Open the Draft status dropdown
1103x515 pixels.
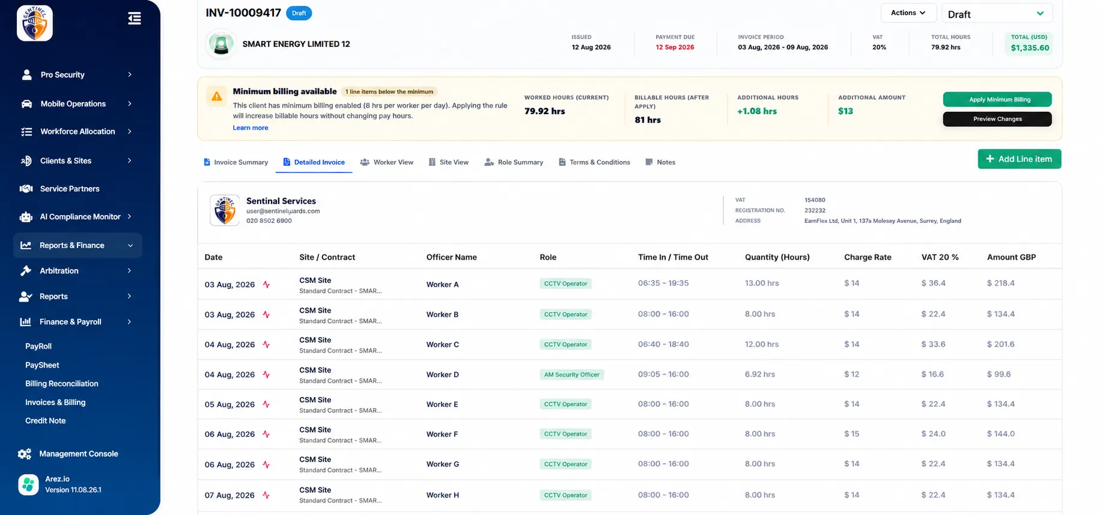tap(997, 14)
